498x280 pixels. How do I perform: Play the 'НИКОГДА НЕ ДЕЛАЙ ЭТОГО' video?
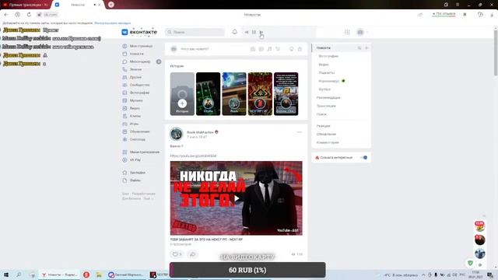237,198
